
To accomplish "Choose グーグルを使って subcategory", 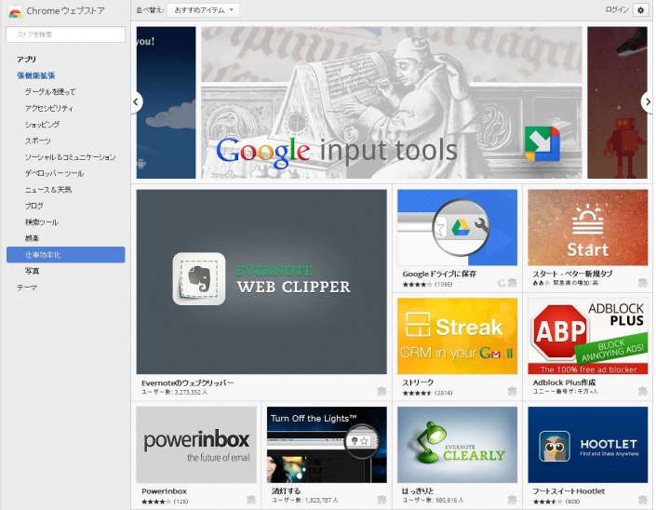I will pos(50,91).
